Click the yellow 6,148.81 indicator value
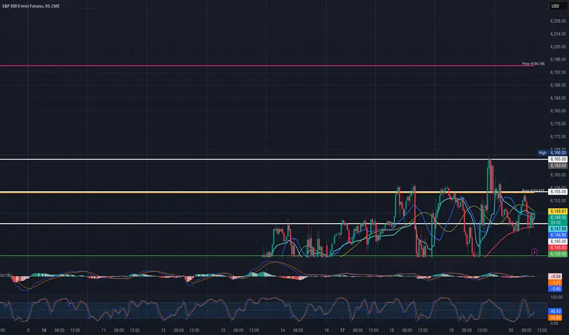Image resolution: width=569 pixels, height=335 pixels. 558,211
